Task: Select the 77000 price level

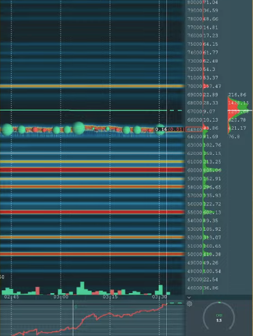Action: tap(194, 27)
